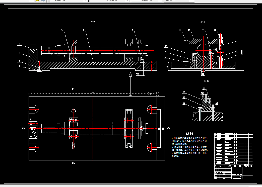
Task: Click part callout number 3 in section A-A
Action: click(x=20, y=53)
